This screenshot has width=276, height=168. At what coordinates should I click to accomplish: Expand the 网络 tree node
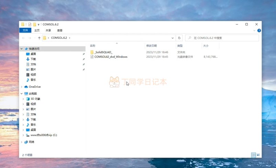(x=21, y=142)
